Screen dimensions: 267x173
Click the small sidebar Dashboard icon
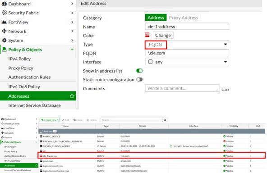(2, 119)
